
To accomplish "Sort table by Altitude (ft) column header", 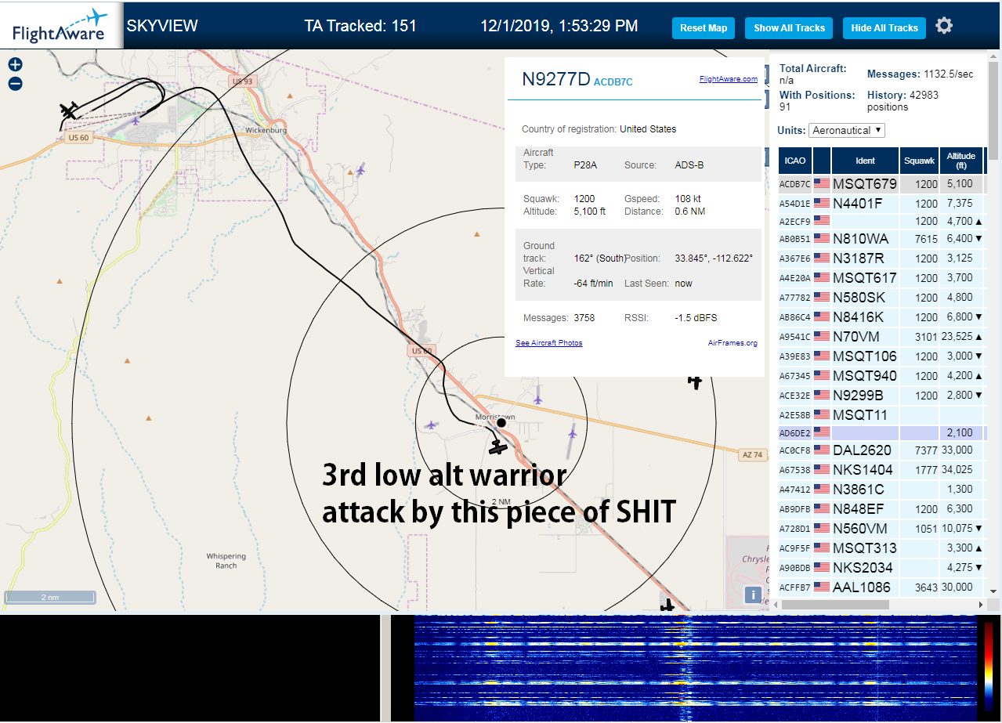I will coord(960,161).
